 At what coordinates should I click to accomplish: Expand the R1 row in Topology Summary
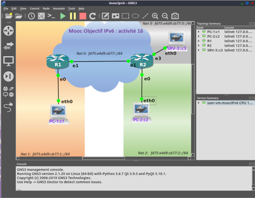point(199,41)
